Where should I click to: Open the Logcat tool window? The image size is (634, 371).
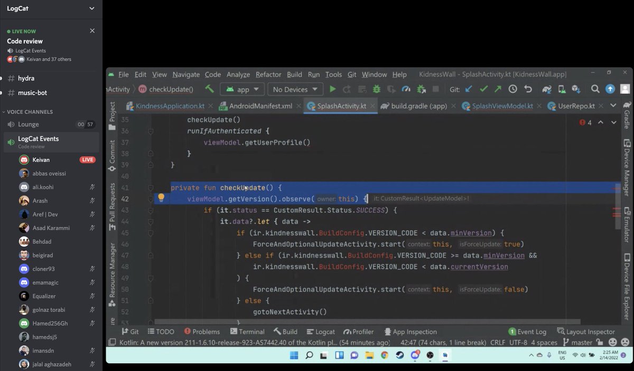point(320,331)
